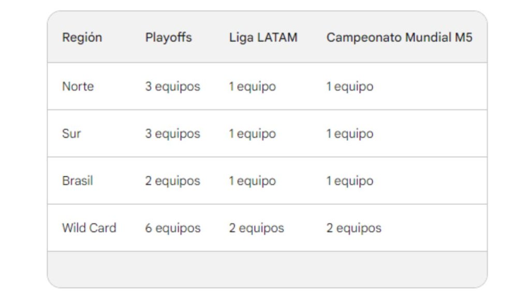Select Sur's Playoffs cell '3 equipos'
This screenshot has height=298, width=530.
pyautogui.click(x=172, y=133)
